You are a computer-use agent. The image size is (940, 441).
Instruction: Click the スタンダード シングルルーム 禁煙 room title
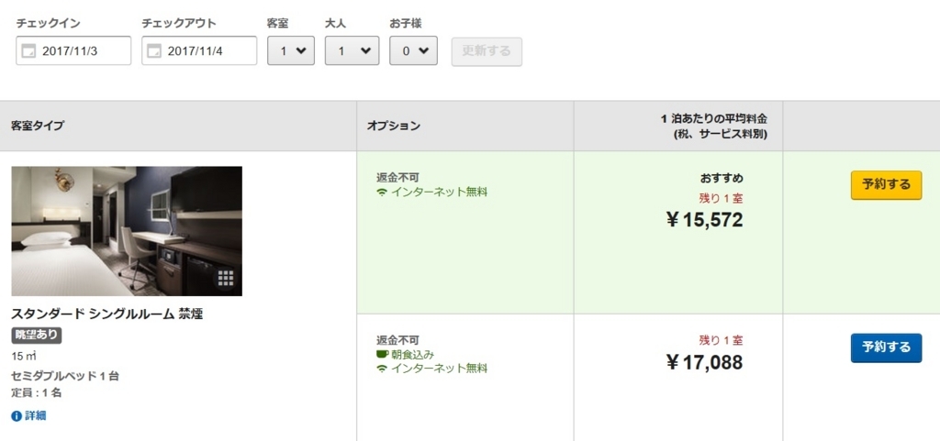(x=106, y=314)
